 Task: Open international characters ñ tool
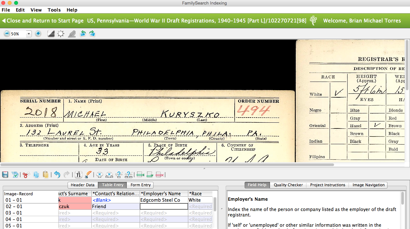click(78, 175)
